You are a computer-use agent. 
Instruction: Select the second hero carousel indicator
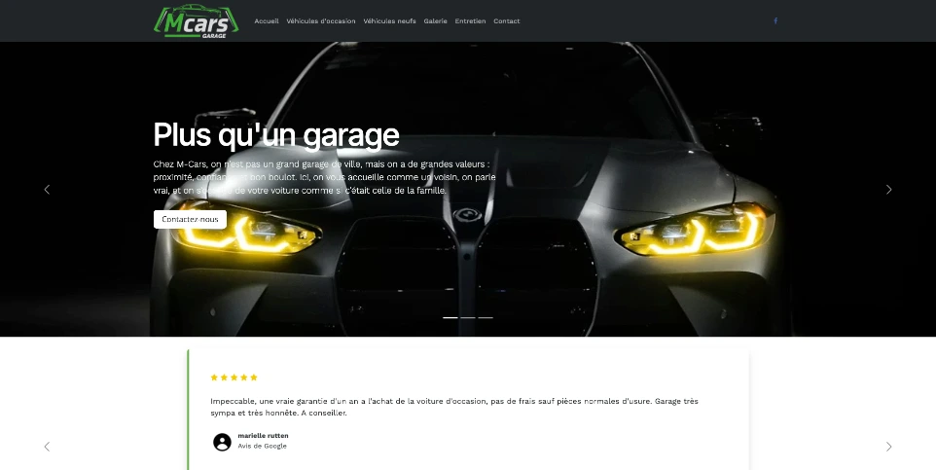point(468,318)
